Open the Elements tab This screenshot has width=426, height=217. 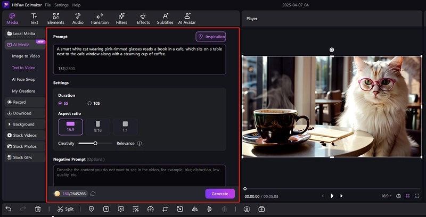click(x=56, y=19)
